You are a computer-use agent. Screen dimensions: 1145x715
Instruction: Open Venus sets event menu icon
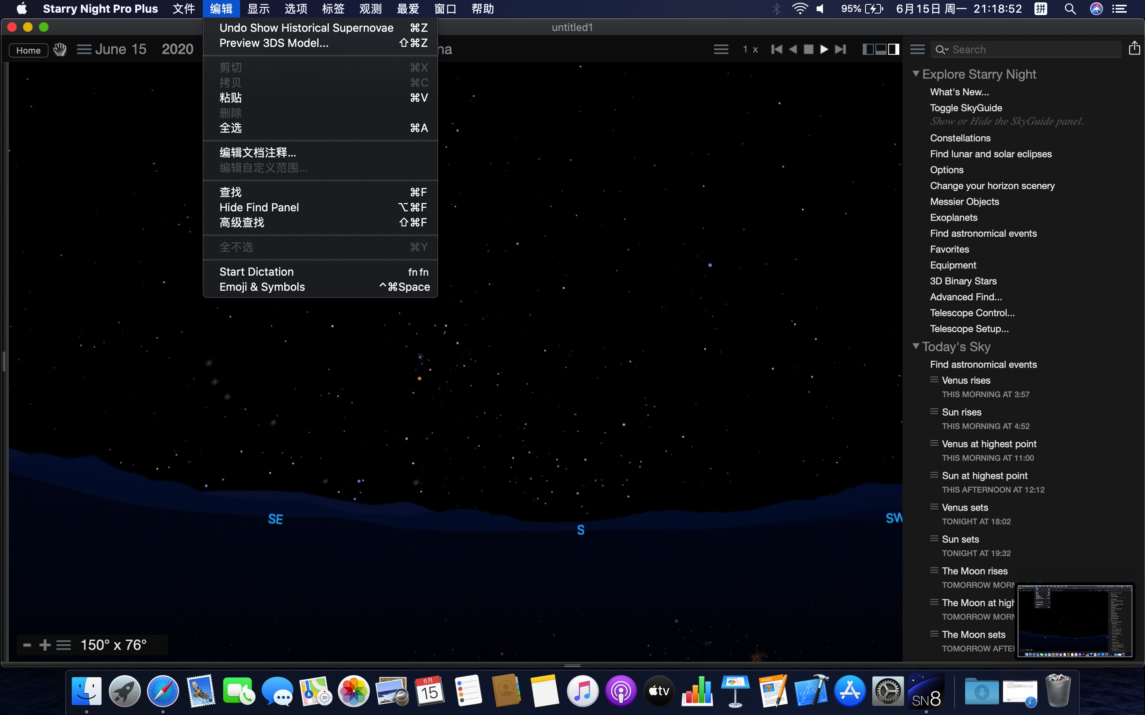[934, 506]
